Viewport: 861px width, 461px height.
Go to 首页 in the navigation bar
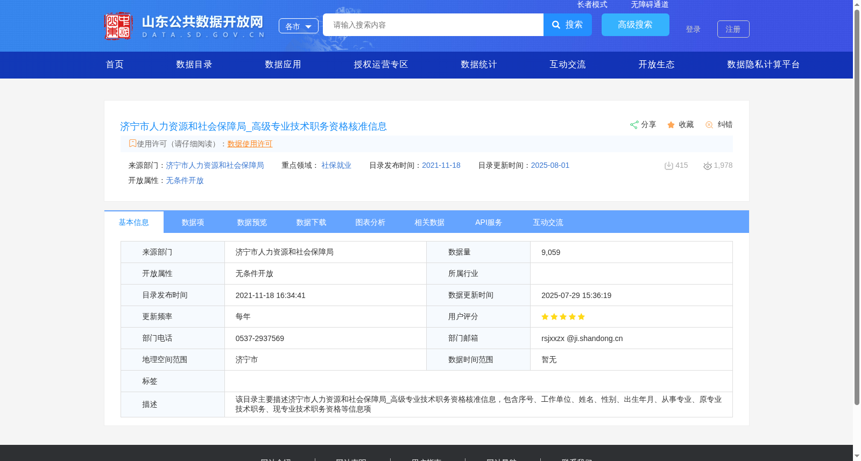(115, 65)
